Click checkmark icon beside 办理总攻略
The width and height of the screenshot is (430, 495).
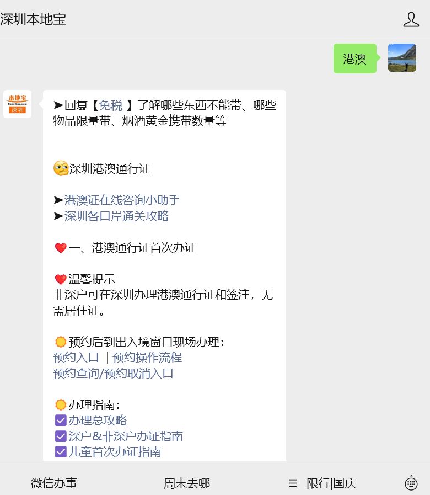[x=61, y=421]
